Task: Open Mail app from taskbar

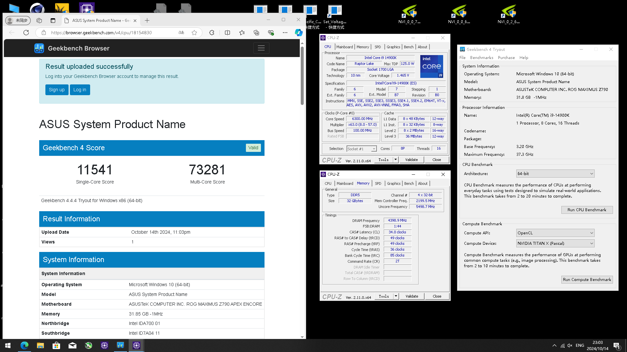Action: pos(72,345)
